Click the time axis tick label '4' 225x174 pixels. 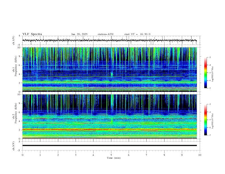(93, 155)
